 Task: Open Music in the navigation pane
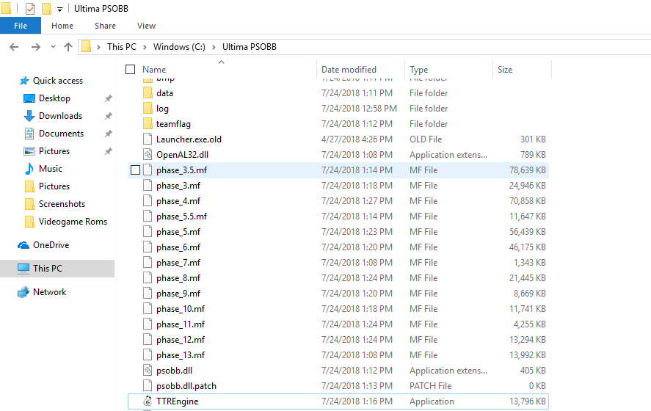(50, 169)
